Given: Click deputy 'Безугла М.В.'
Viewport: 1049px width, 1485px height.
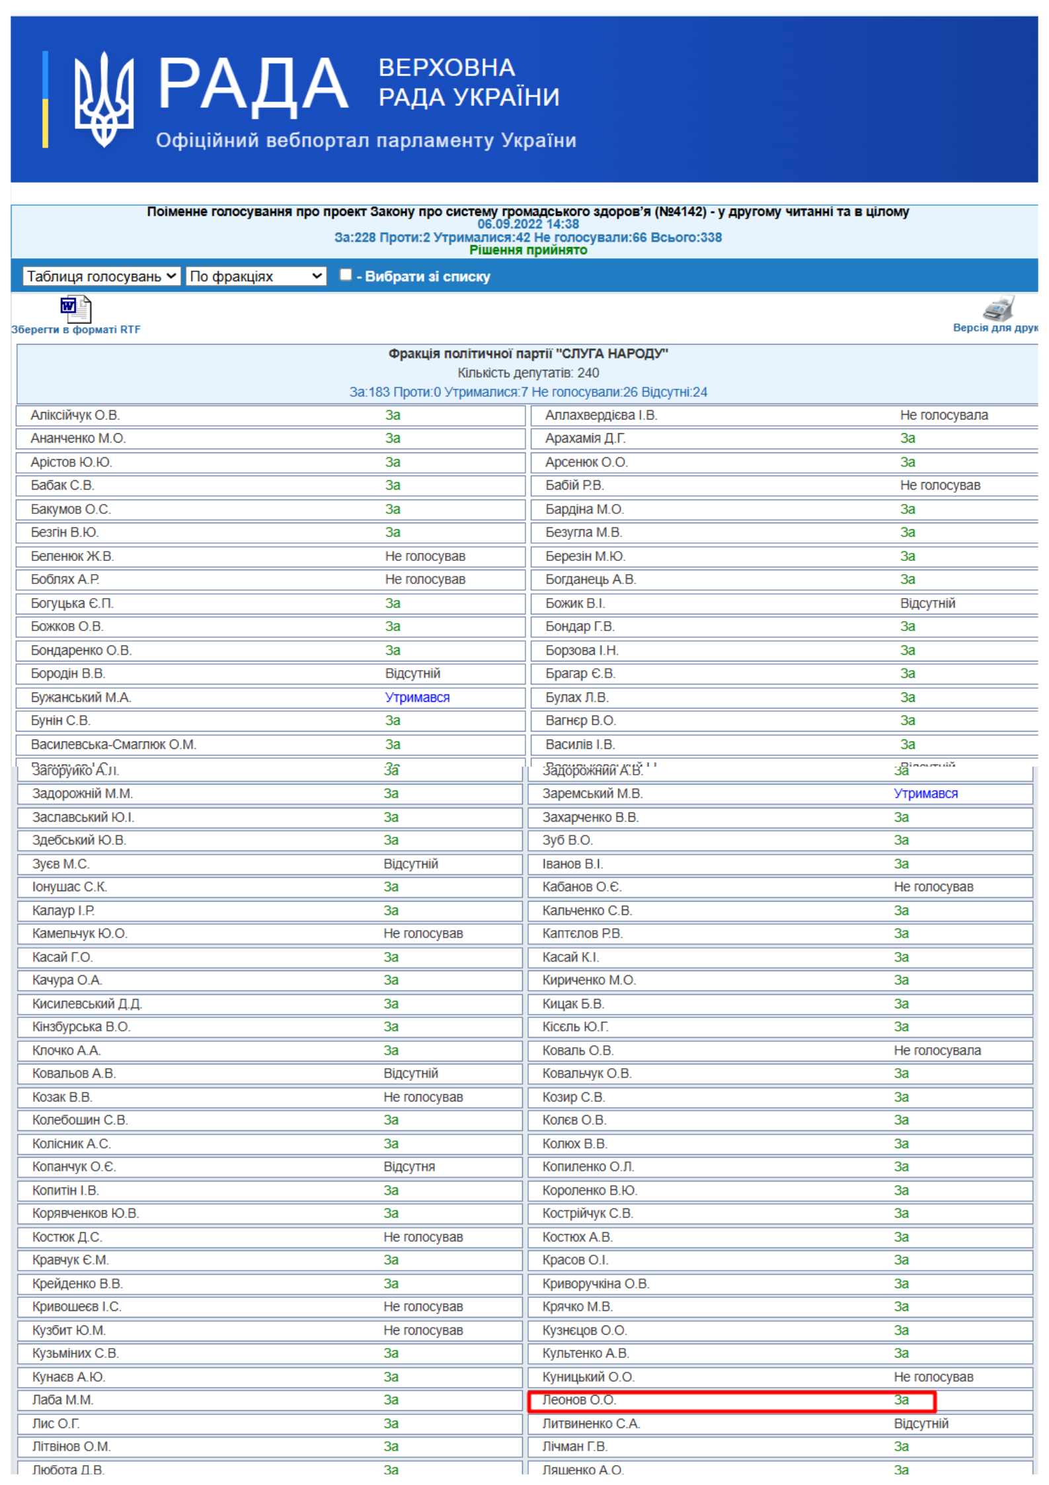Looking at the screenshot, I should pyautogui.click(x=583, y=532).
